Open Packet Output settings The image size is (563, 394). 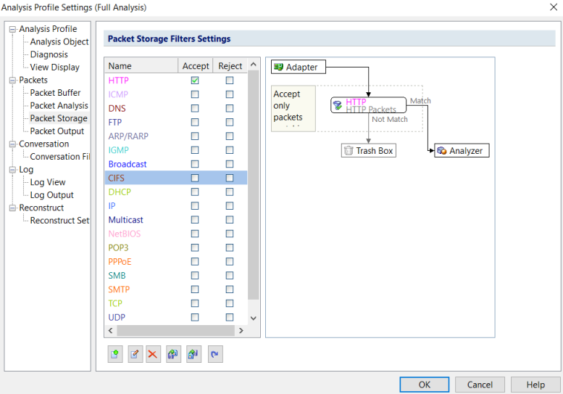(57, 131)
